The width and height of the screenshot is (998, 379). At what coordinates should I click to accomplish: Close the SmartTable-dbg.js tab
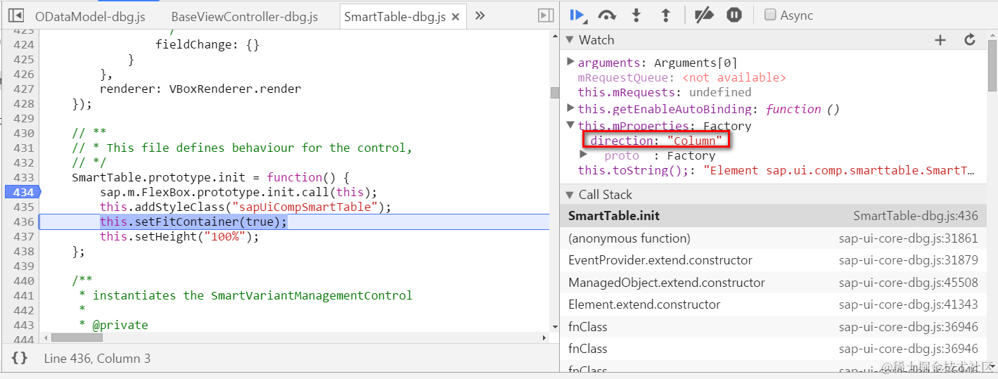(x=456, y=18)
